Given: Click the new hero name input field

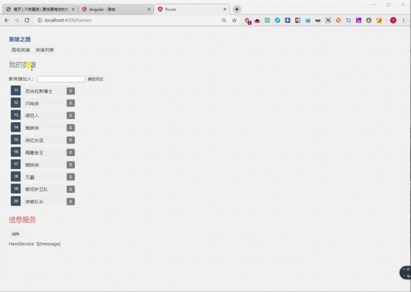Looking at the screenshot, I should tap(61, 79).
